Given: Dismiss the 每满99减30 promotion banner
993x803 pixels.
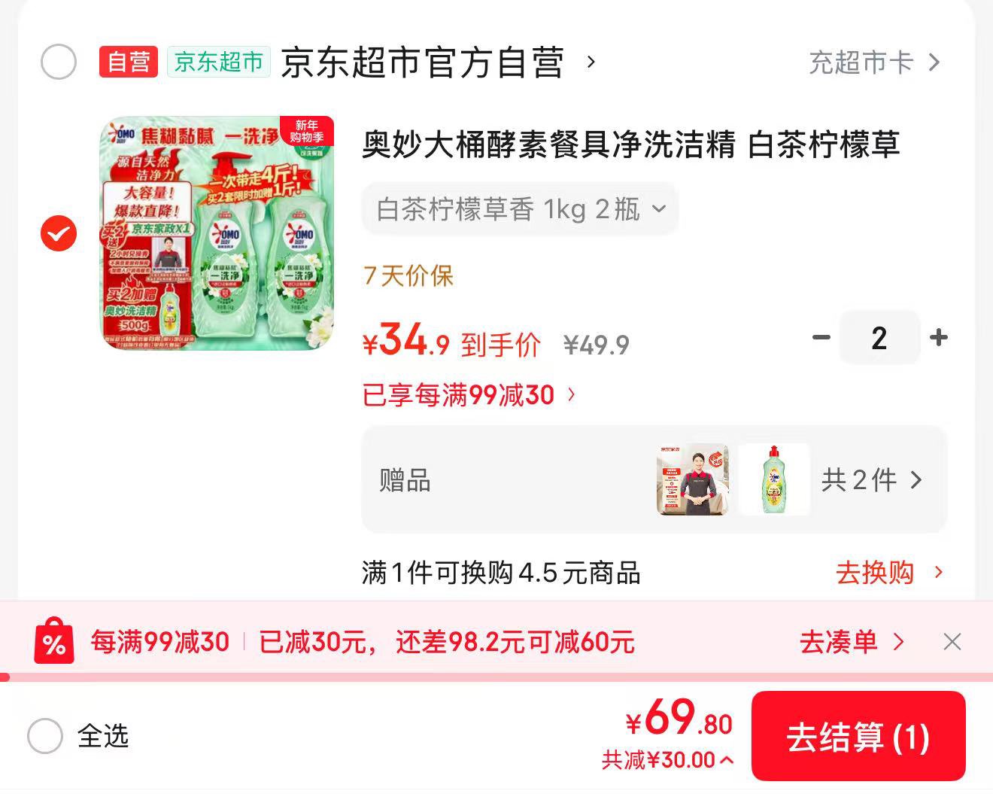Looking at the screenshot, I should [x=952, y=642].
